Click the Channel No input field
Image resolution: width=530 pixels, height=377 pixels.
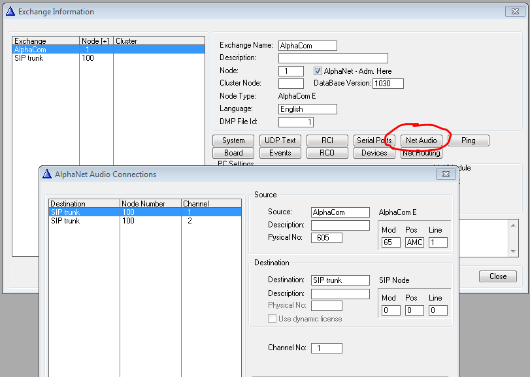326,348
